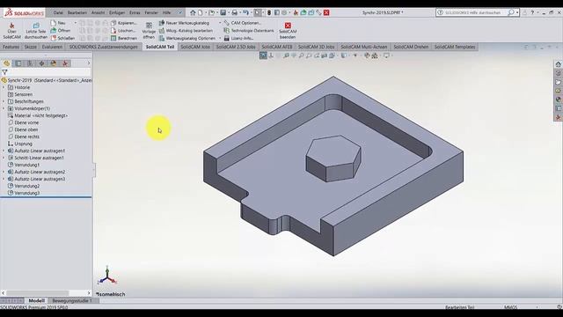Click the Undo icon
Screen dimensions: 563x317
(245, 12)
